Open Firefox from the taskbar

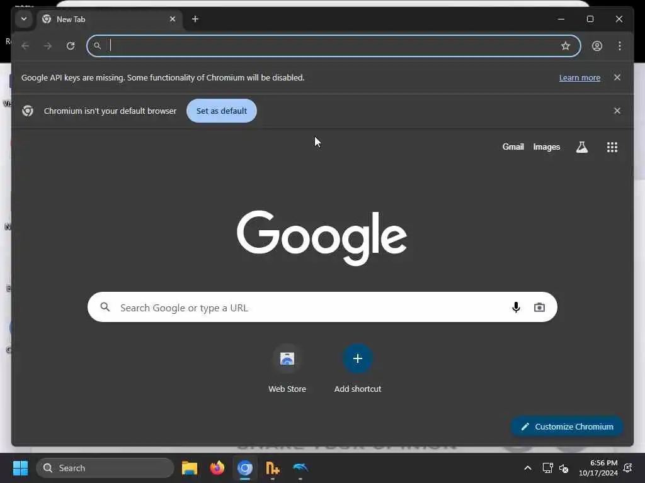pos(217,468)
